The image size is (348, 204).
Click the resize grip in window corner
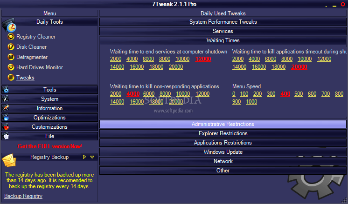pyautogui.click(x=344, y=200)
